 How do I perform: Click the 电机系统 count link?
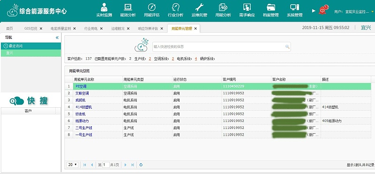pyautogui.click(x=196, y=59)
